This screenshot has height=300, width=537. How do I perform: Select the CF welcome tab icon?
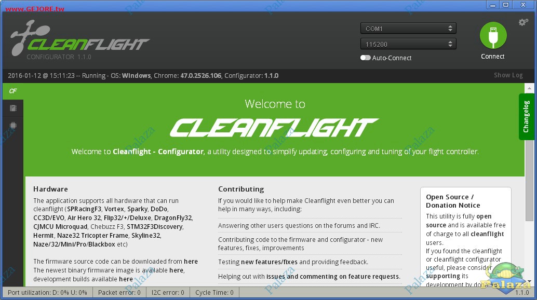(13, 91)
